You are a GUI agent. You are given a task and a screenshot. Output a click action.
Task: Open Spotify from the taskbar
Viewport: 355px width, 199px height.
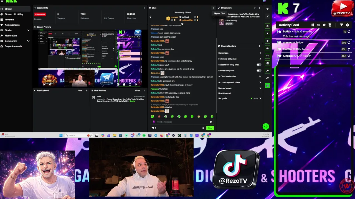pos(144,135)
